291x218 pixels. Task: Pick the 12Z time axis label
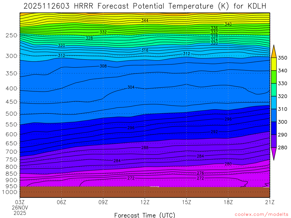pyautogui.click(x=145, y=202)
